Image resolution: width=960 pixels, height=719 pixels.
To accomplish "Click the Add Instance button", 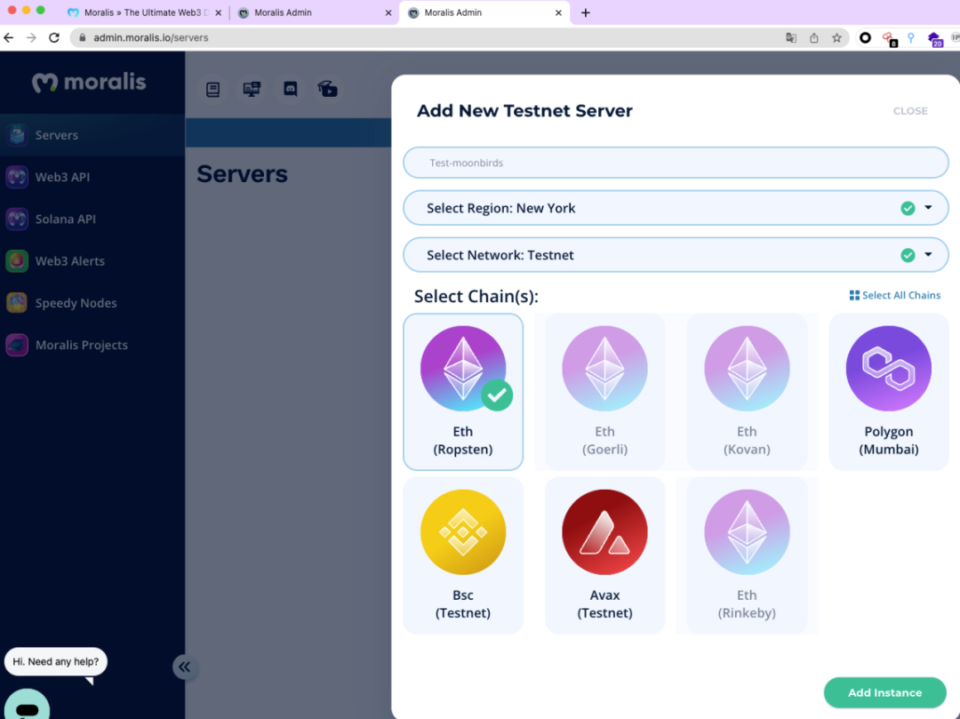I will [884, 692].
